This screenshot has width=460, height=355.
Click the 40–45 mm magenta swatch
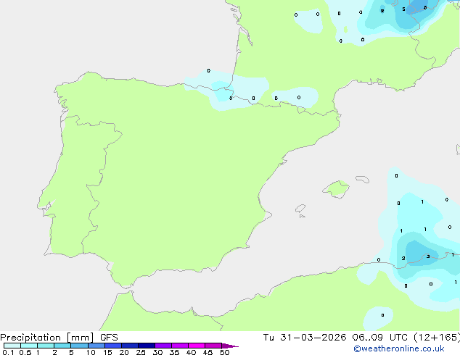click(197, 346)
